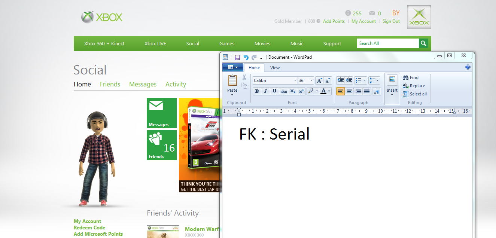Click Add Microsoft Points link
Viewport: 496px width, 238px height.
pyautogui.click(x=98, y=234)
